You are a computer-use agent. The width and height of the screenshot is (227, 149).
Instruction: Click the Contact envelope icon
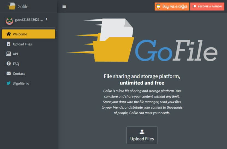click(8, 74)
